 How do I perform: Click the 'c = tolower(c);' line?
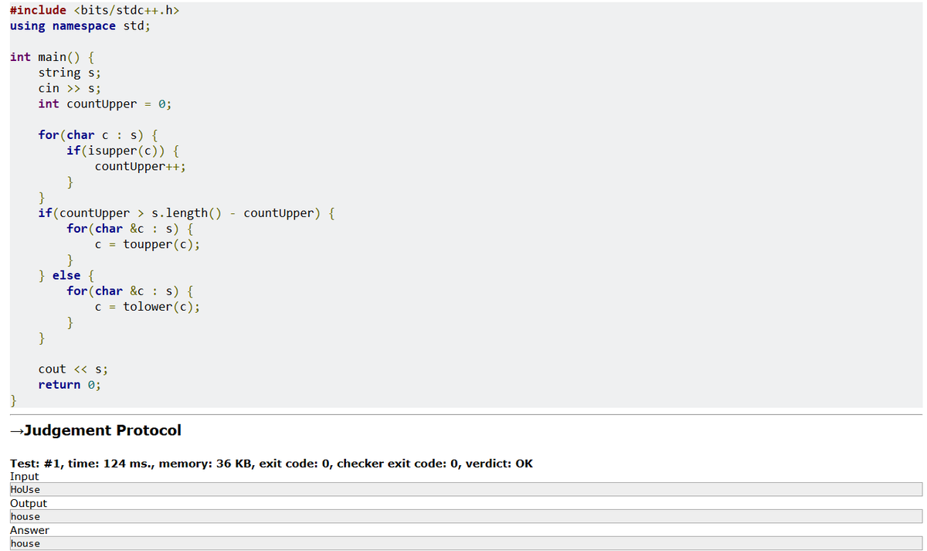(148, 307)
